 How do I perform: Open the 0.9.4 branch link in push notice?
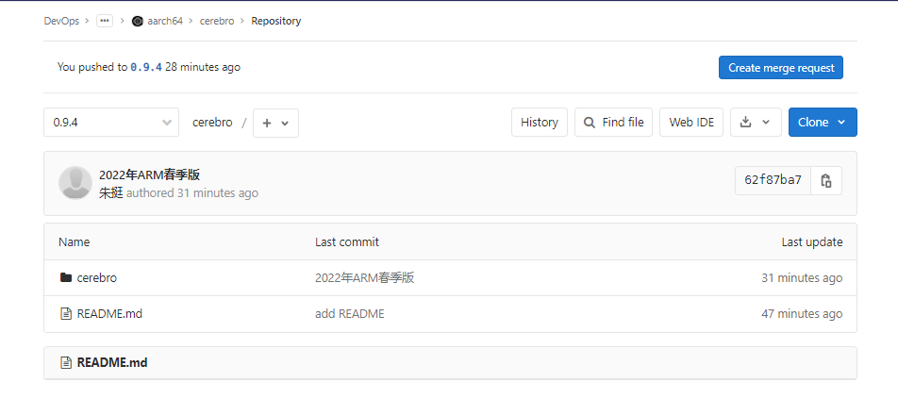click(x=146, y=67)
